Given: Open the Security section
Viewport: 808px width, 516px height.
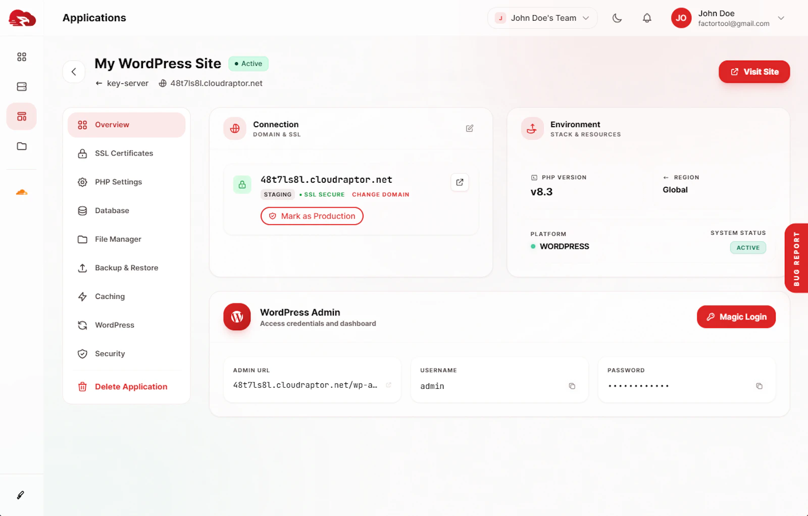Looking at the screenshot, I should tap(127, 354).
